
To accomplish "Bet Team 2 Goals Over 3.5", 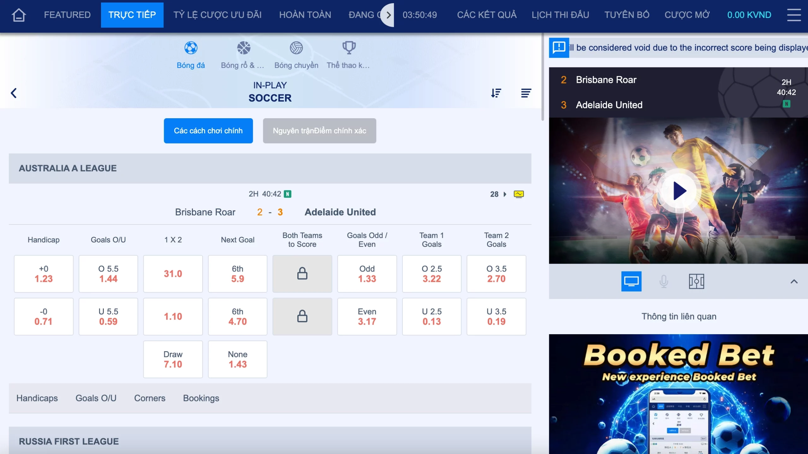I will click(x=496, y=274).
